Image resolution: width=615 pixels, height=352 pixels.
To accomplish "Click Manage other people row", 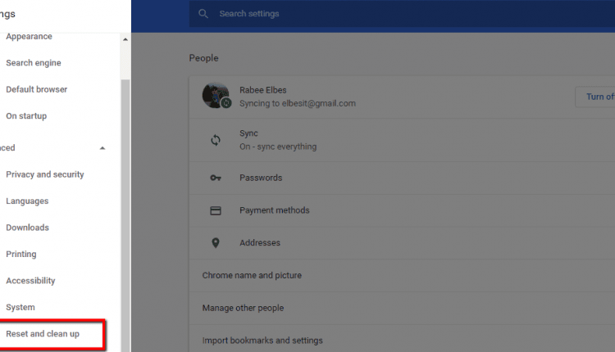I will pos(243,308).
